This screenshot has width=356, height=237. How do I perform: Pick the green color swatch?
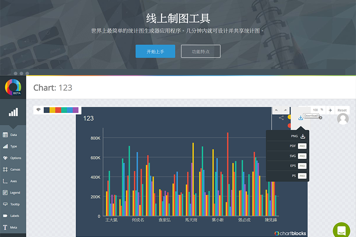[x=64, y=110]
